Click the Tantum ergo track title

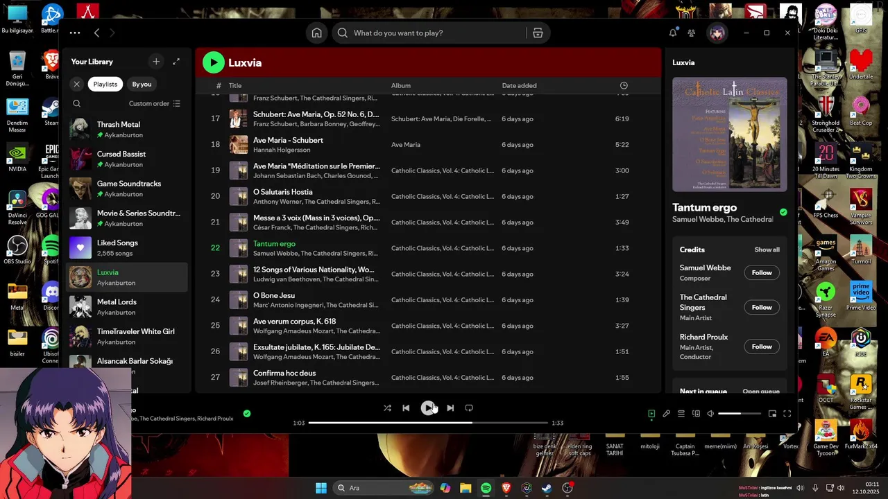pyautogui.click(x=274, y=244)
